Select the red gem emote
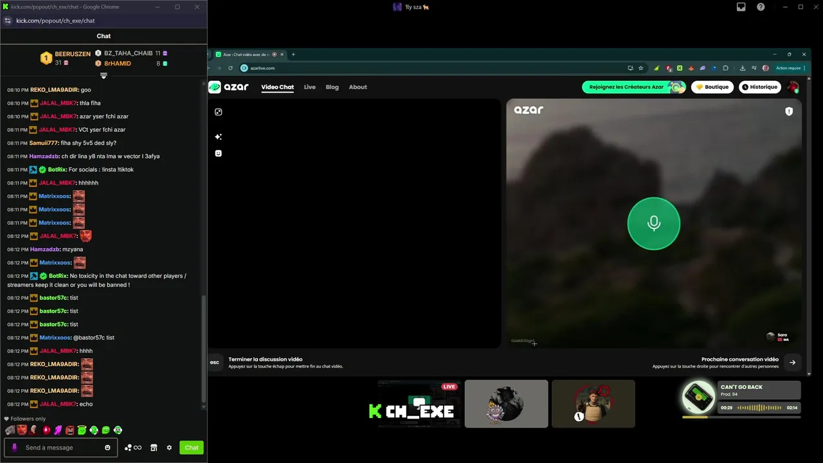This screenshot has height=463, width=823. [46, 430]
